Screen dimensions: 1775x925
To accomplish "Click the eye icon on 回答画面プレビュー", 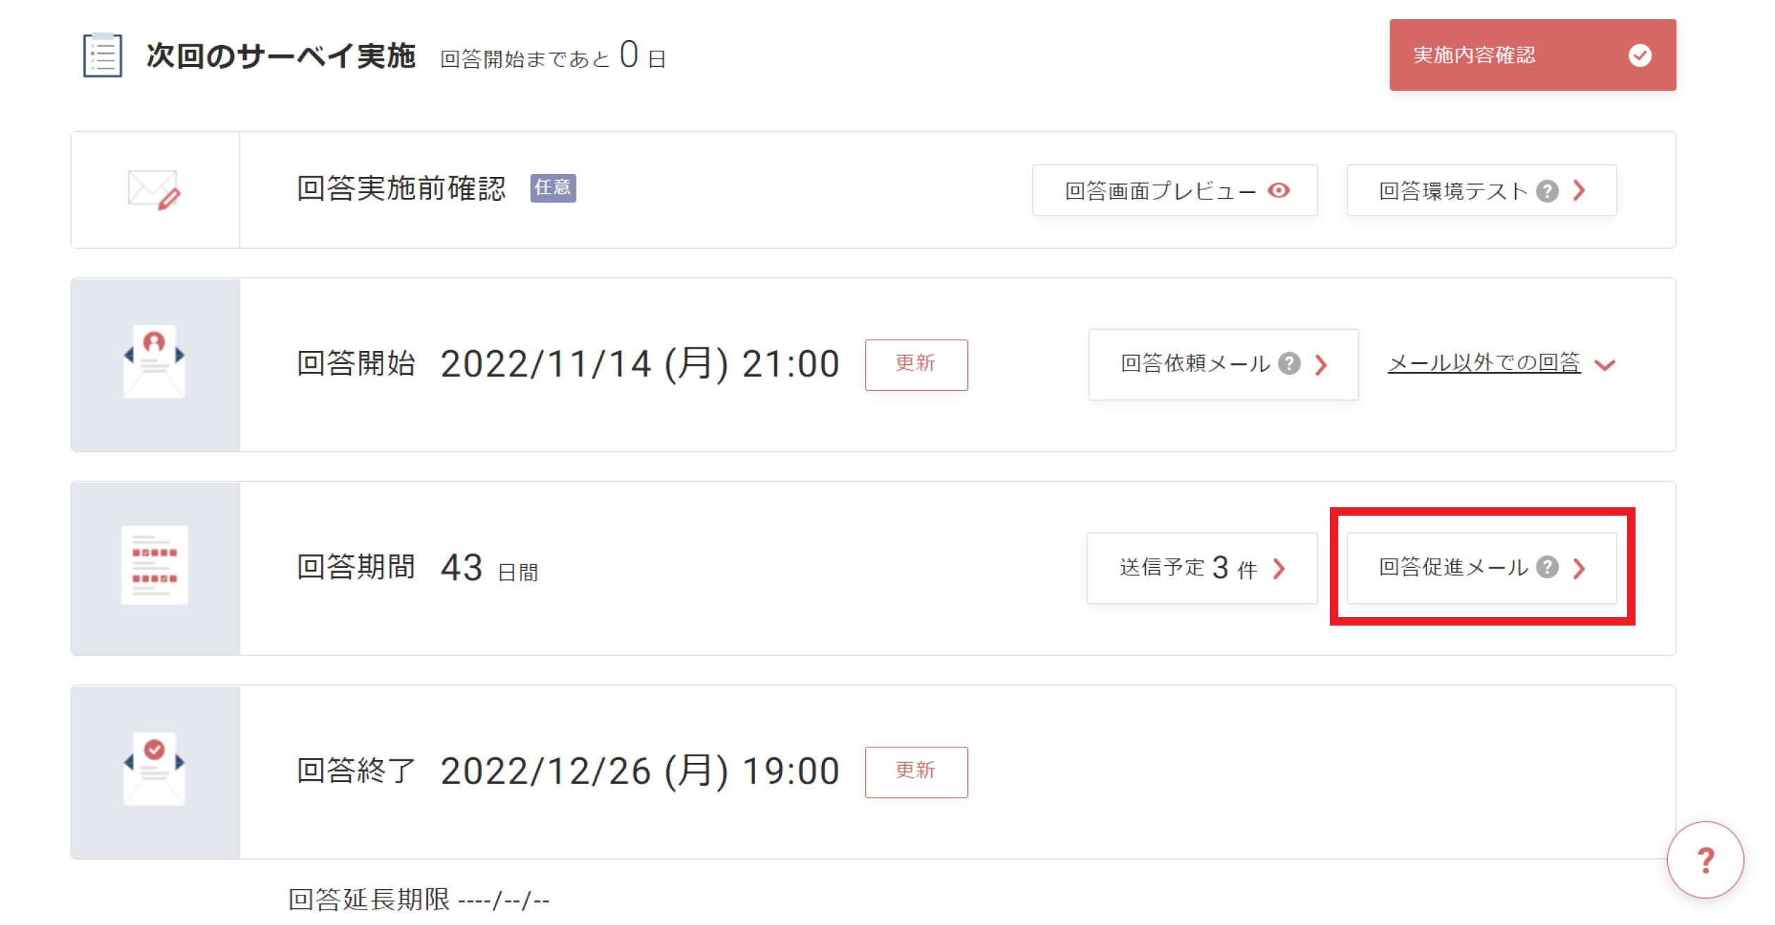I will click(1278, 190).
